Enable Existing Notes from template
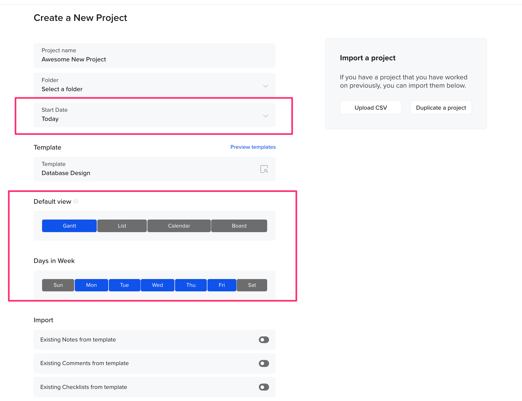The width and height of the screenshot is (522, 401). pyautogui.click(x=263, y=340)
